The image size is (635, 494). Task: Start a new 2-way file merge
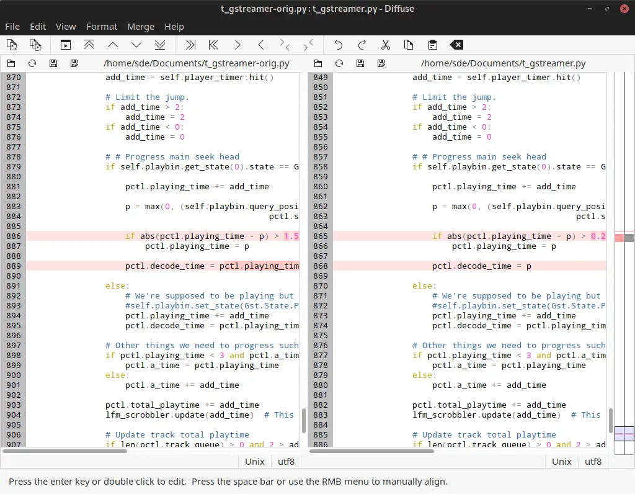click(12, 45)
